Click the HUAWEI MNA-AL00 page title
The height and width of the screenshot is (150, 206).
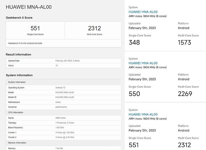click(x=29, y=7)
